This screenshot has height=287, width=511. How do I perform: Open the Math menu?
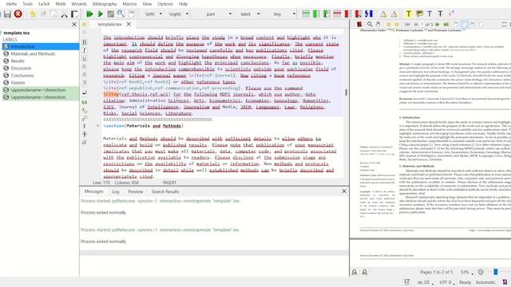click(61, 4)
